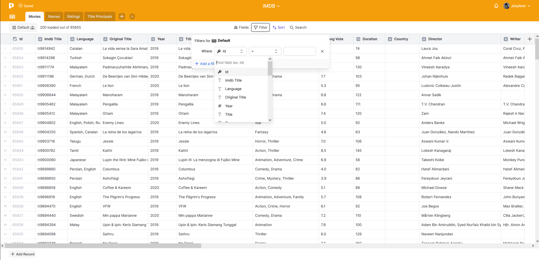Select director cell Laura Jou
The height and width of the screenshot is (260, 539).
click(x=460, y=49)
